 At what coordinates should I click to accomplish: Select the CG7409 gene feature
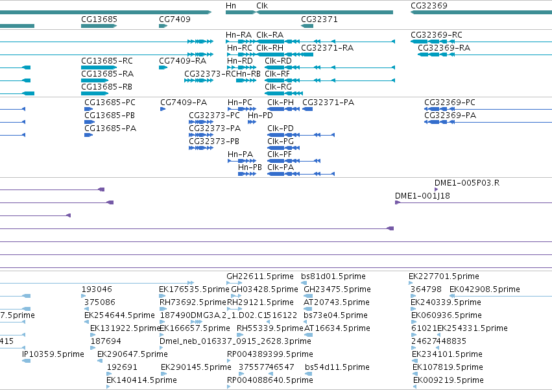point(163,26)
